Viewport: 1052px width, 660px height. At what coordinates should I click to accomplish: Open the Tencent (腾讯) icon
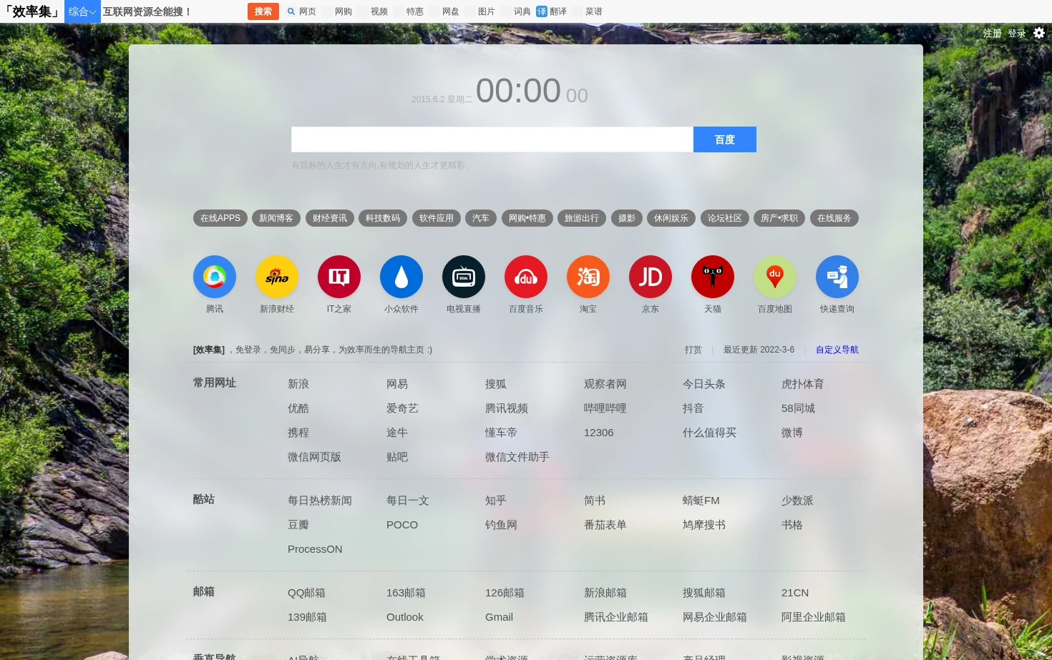point(215,277)
